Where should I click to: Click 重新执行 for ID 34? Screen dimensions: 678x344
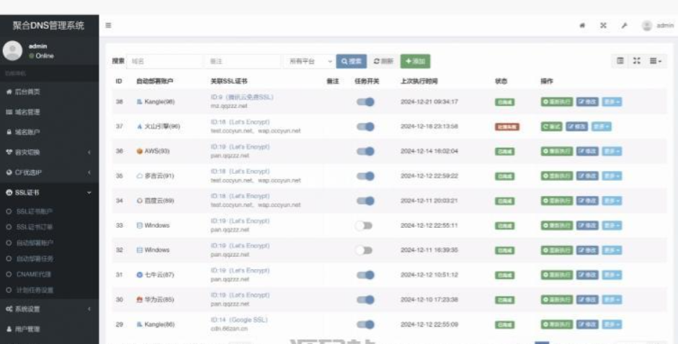(x=557, y=200)
